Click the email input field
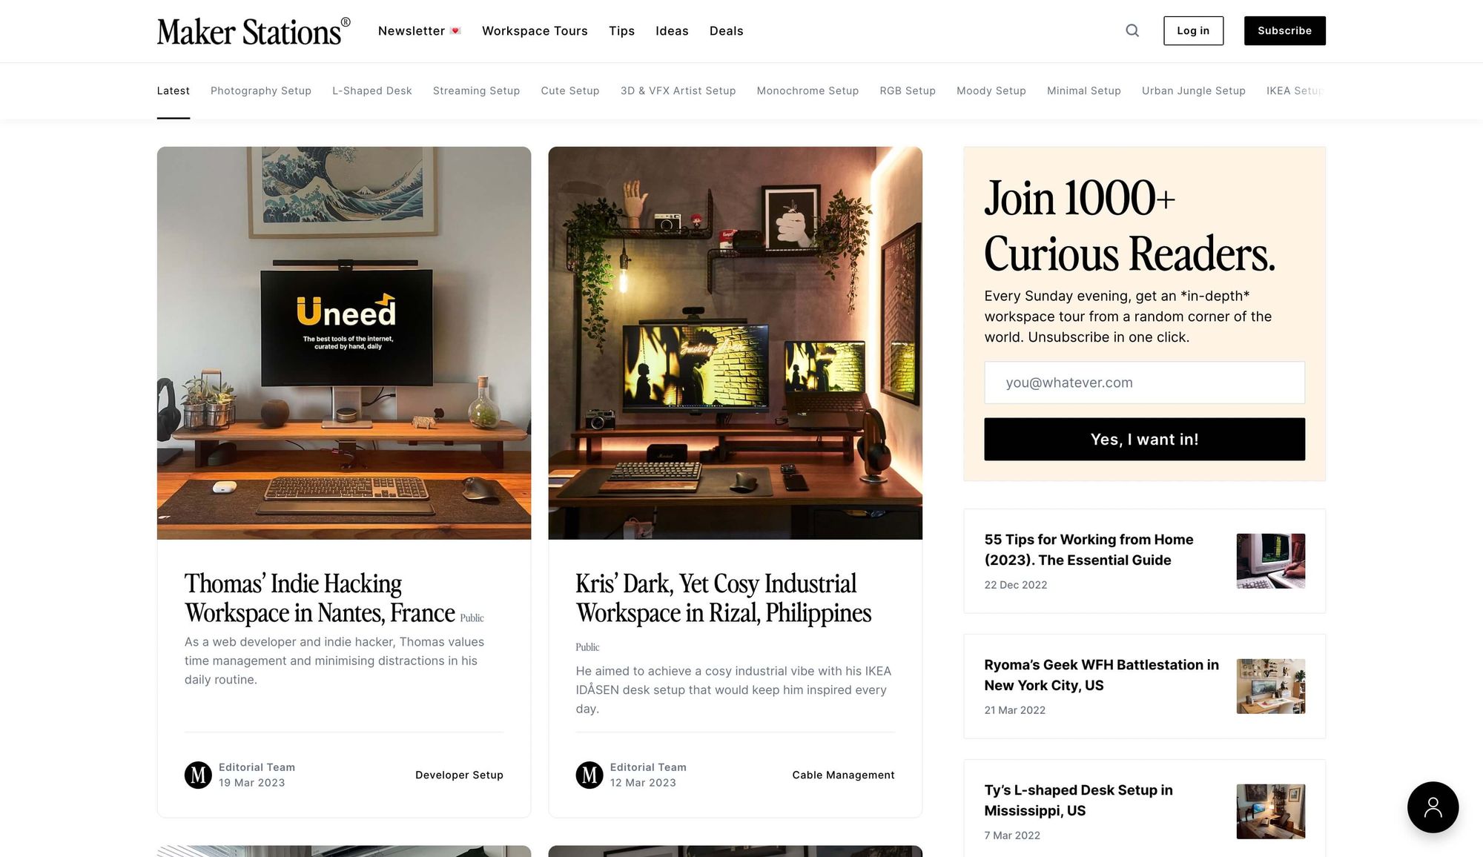1483x857 pixels. [x=1143, y=382]
